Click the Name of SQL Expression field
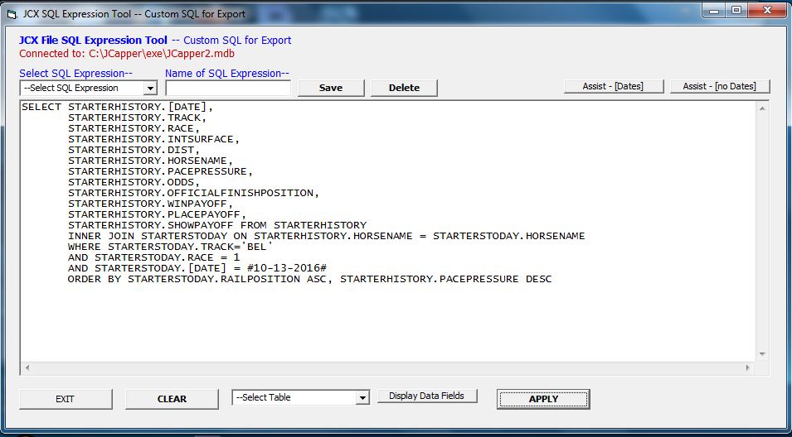 pos(228,88)
